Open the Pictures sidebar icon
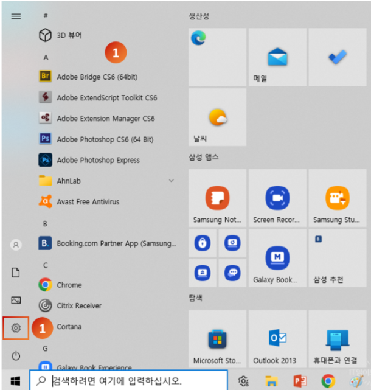 click(x=16, y=300)
